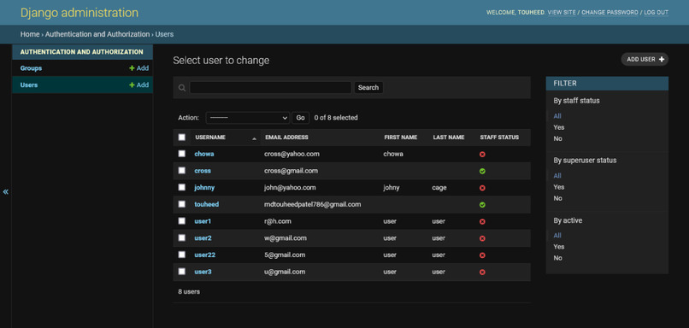Click the email john@yahoo.com

290,188
